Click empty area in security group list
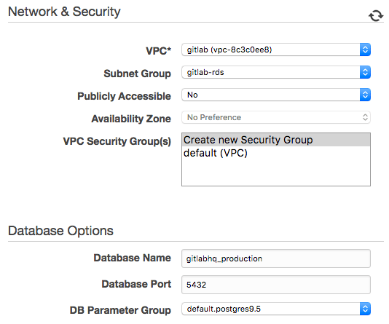This screenshot has width=389, height=324. tap(276, 173)
